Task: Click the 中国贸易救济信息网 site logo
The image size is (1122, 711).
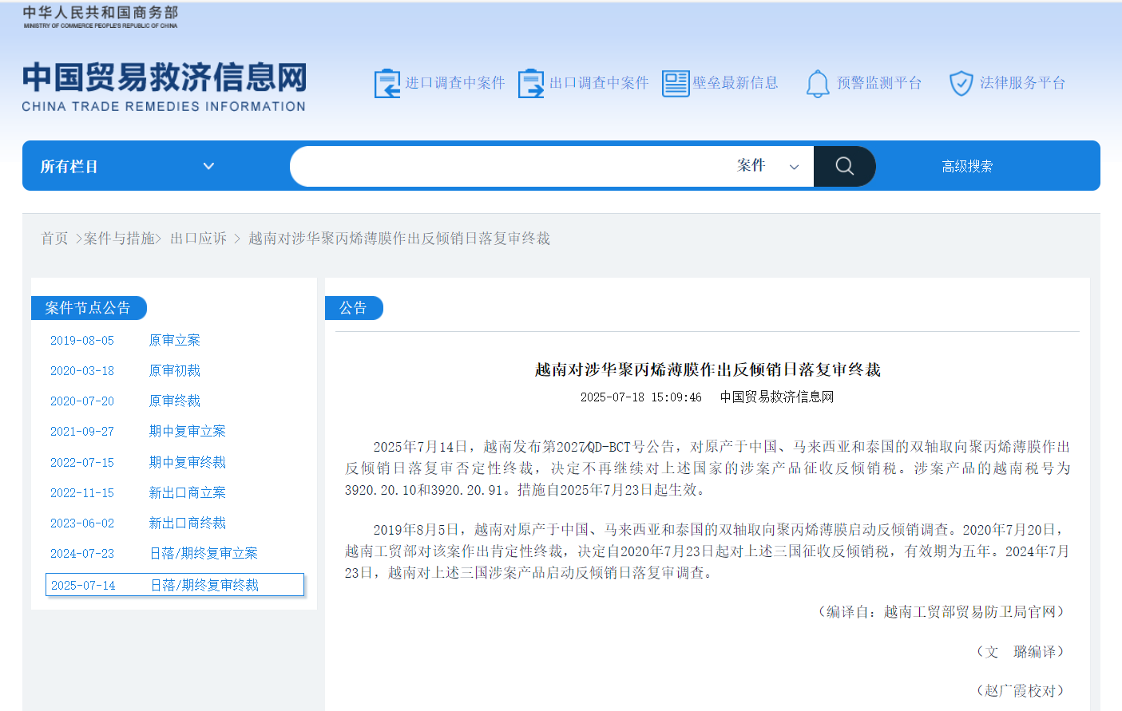Action: 164,86
